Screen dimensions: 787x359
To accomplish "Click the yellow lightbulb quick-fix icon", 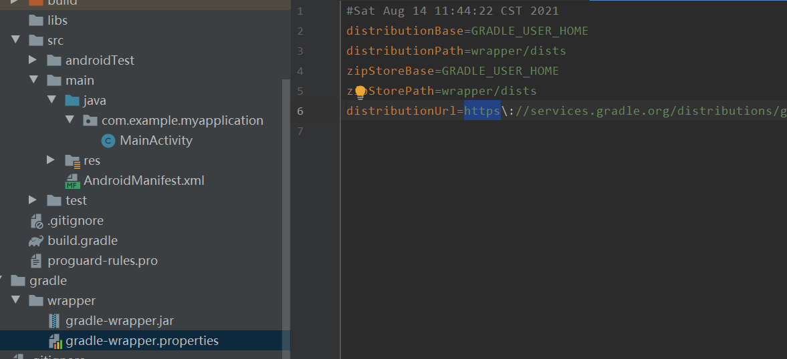I will pos(360,92).
